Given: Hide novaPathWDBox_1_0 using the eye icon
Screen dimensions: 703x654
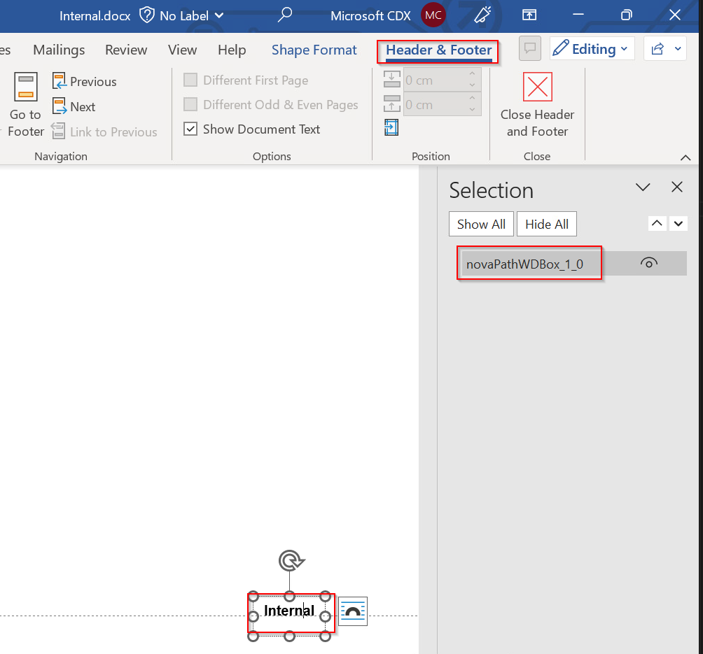Looking at the screenshot, I should 648,264.
